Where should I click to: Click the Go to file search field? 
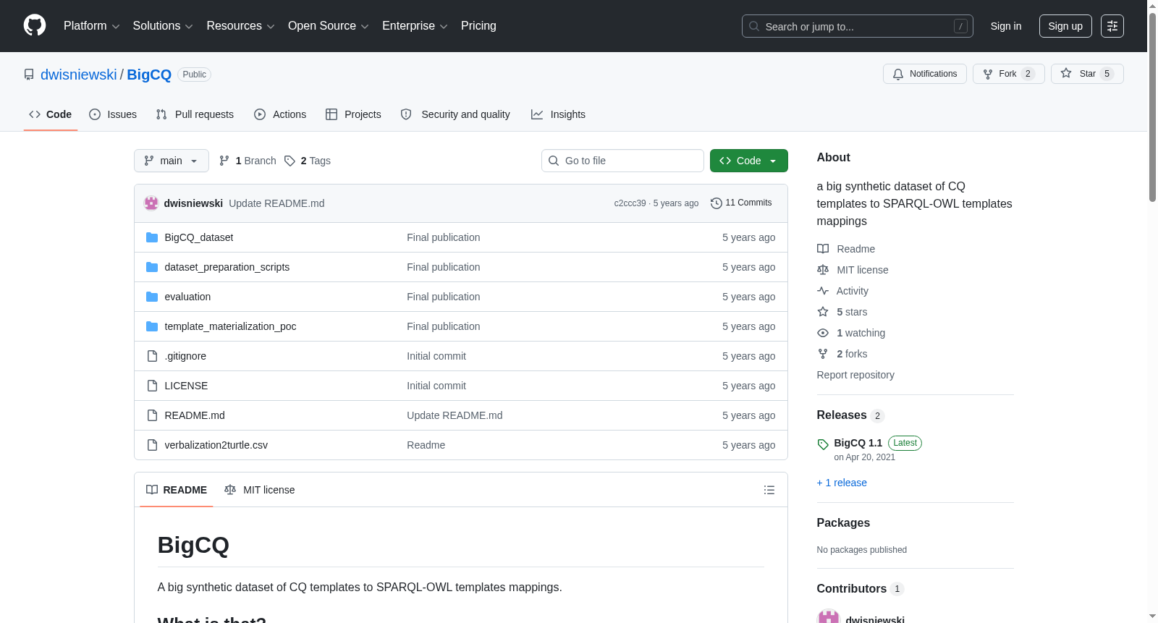tap(622, 161)
